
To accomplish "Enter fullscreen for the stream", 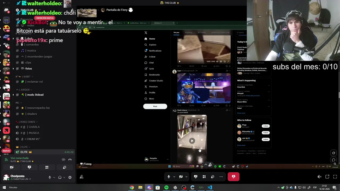I will tap(335, 177).
